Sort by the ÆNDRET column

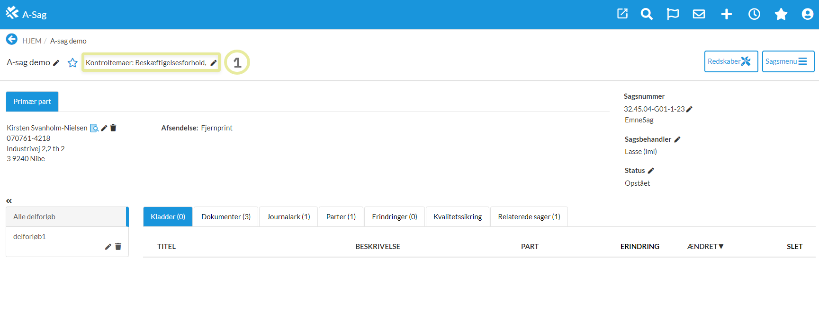(705, 247)
